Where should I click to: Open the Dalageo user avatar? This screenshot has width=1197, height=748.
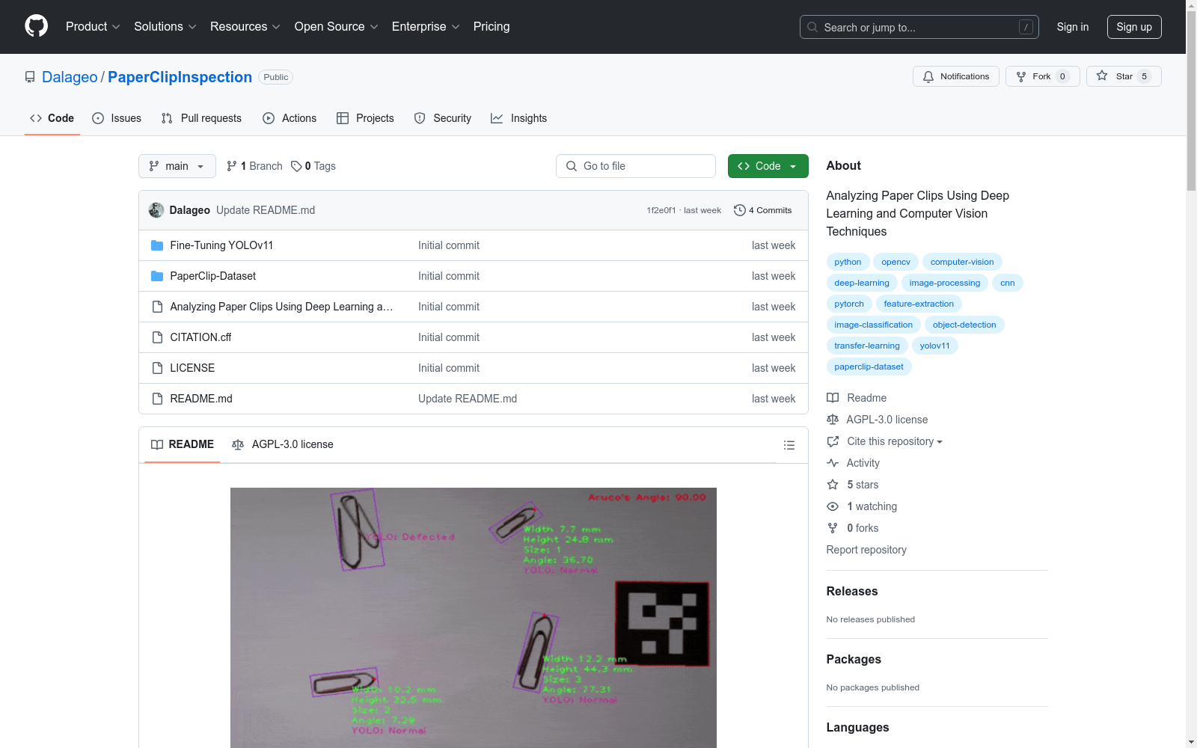(156, 210)
